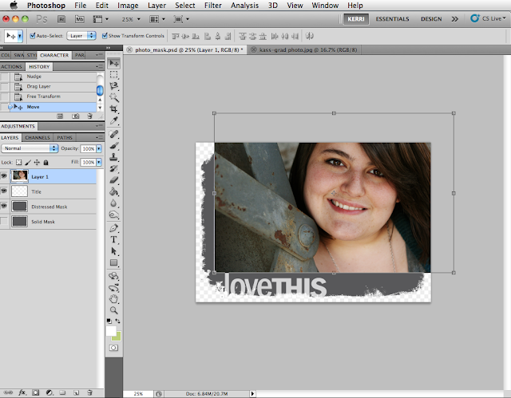Uncheck the Auto-Select checkbox
Image resolution: width=511 pixels, height=398 pixels.
click(32, 36)
